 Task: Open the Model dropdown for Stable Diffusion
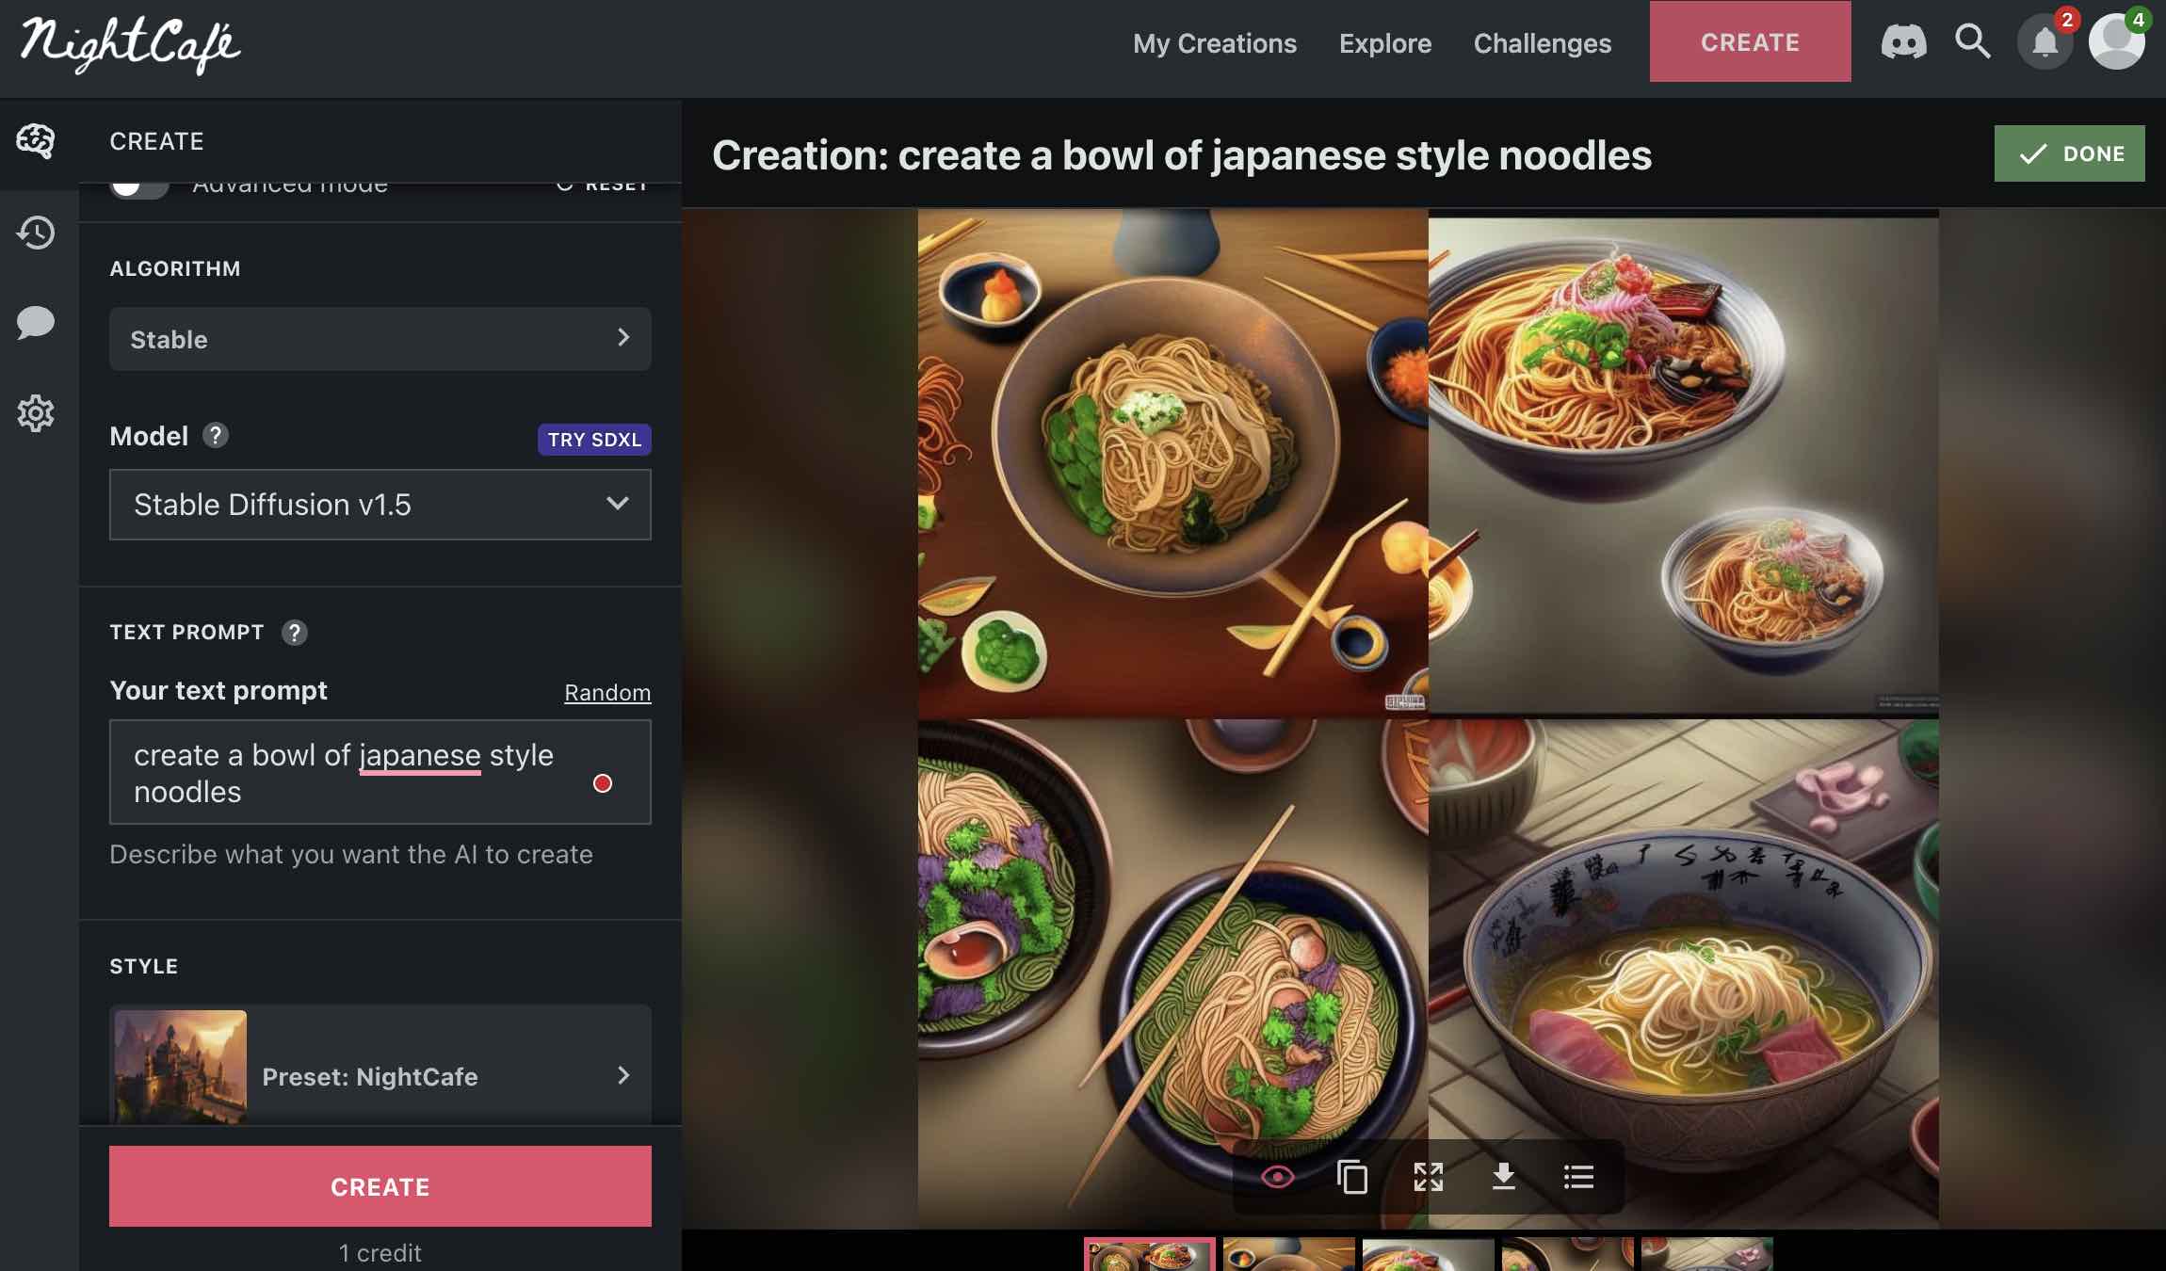click(380, 503)
